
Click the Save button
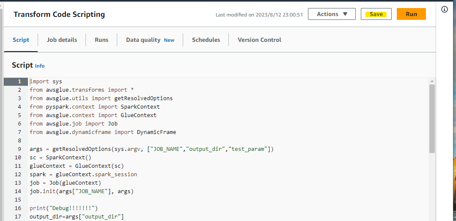(x=376, y=14)
